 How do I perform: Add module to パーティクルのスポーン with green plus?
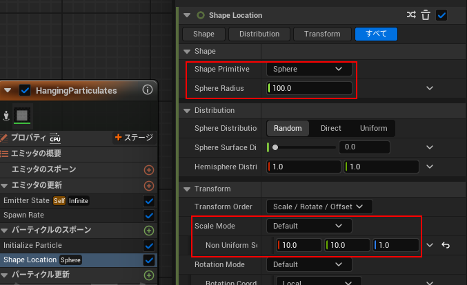click(x=148, y=231)
